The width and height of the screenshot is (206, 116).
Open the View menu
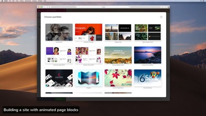tap(17, 1)
